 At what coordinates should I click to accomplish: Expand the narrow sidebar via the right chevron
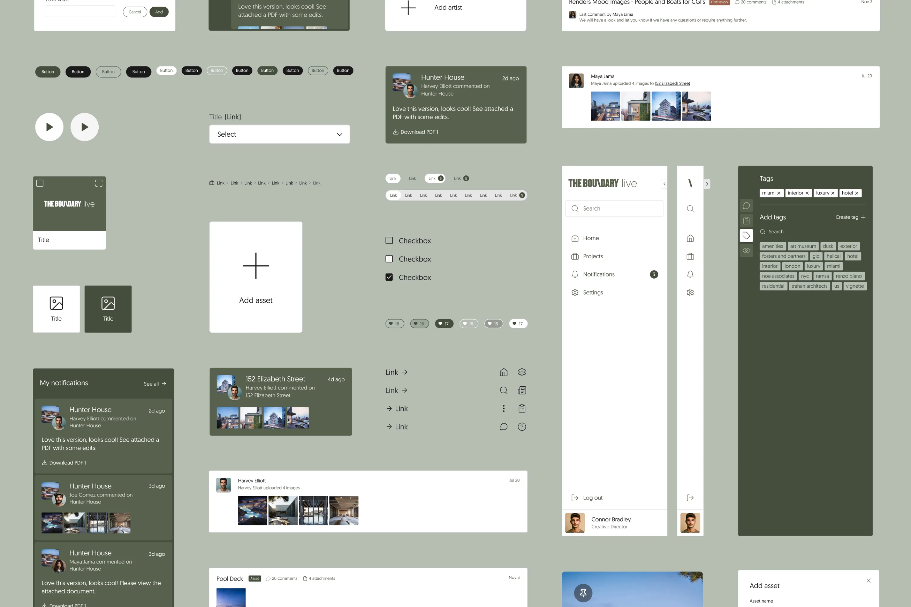(x=707, y=184)
